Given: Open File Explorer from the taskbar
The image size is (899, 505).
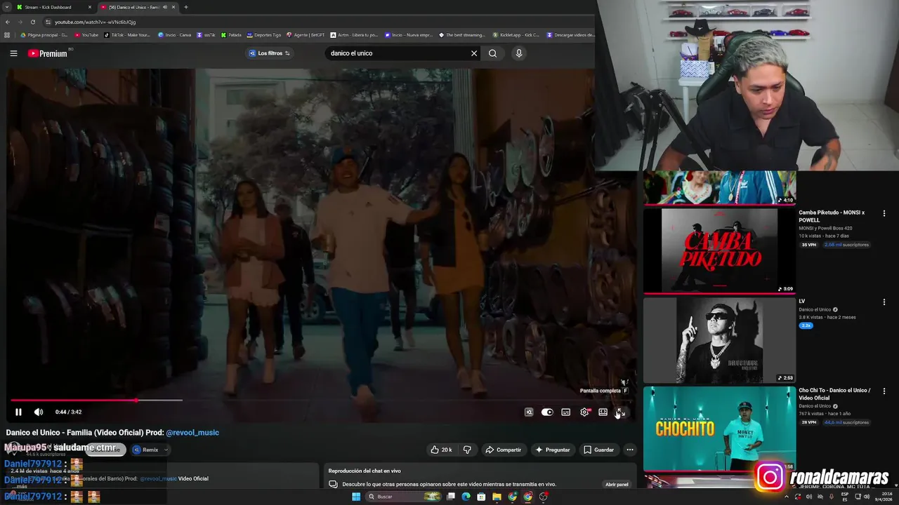Looking at the screenshot, I should click(x=497, y=497).
